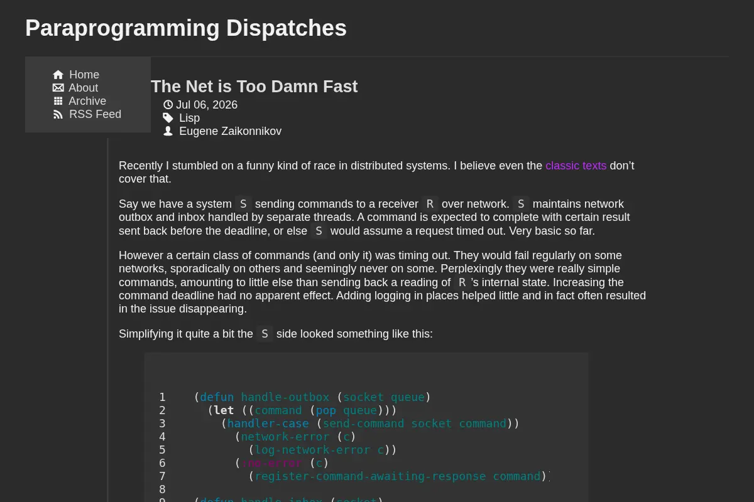Click inline code 'R' before 'over network'
This screenshot has width=754, height=502.
(430, 204)
